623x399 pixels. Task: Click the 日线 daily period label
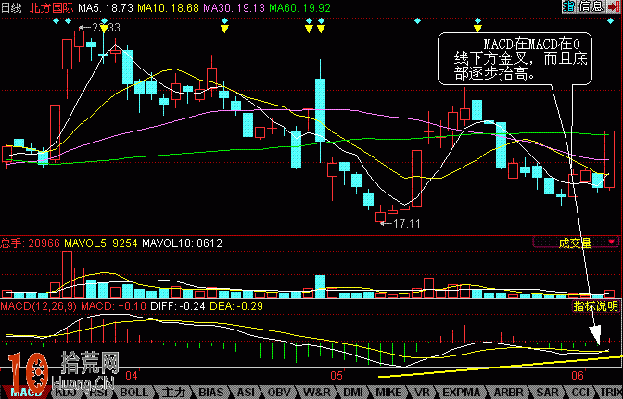[11, 7]
